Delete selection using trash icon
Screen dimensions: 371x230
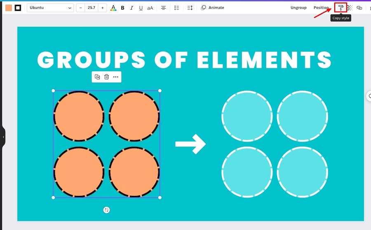coord(106,77)
